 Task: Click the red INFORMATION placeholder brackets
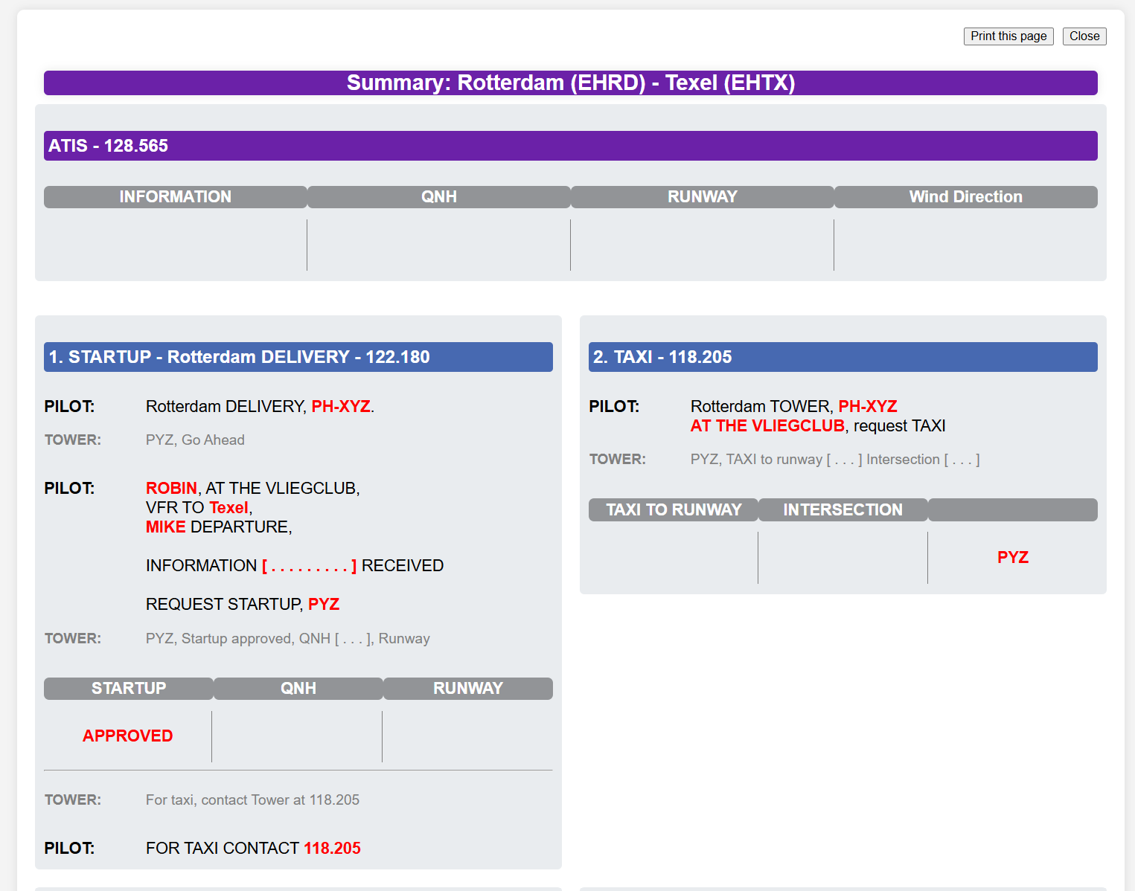pyautogui.click(x=309, y=566)
